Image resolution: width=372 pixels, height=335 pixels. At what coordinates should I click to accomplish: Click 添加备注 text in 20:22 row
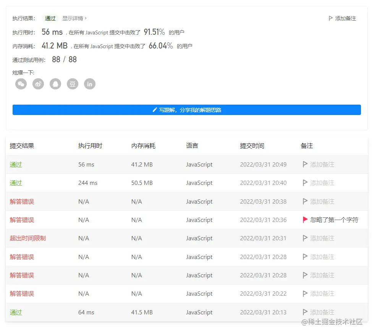point(322,294)
